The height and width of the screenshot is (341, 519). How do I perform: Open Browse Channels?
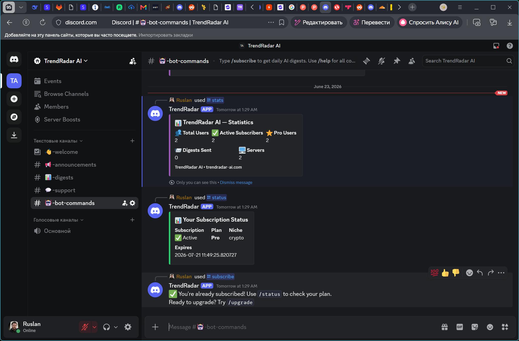[84, 94]
